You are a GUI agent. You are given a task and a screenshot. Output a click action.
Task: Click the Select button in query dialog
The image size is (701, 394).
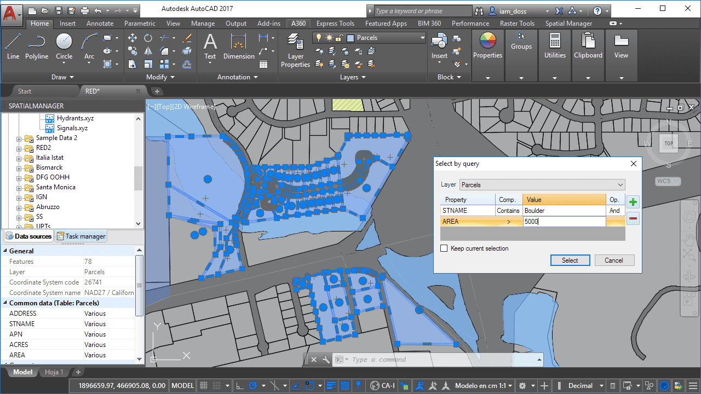[570, 260]
